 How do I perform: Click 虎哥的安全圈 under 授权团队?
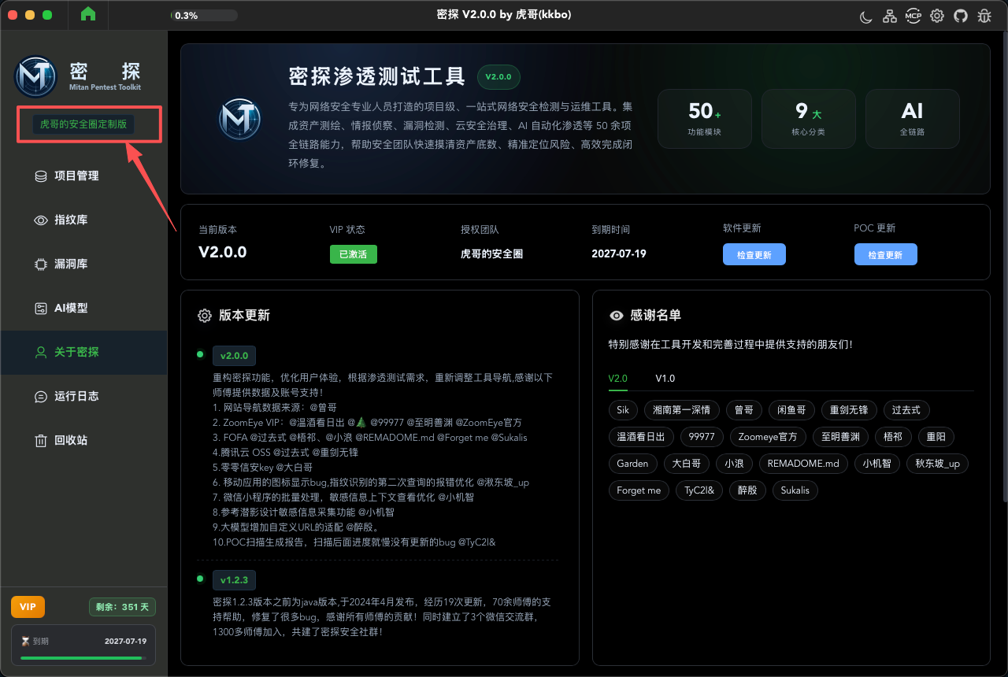pos(492,254)
